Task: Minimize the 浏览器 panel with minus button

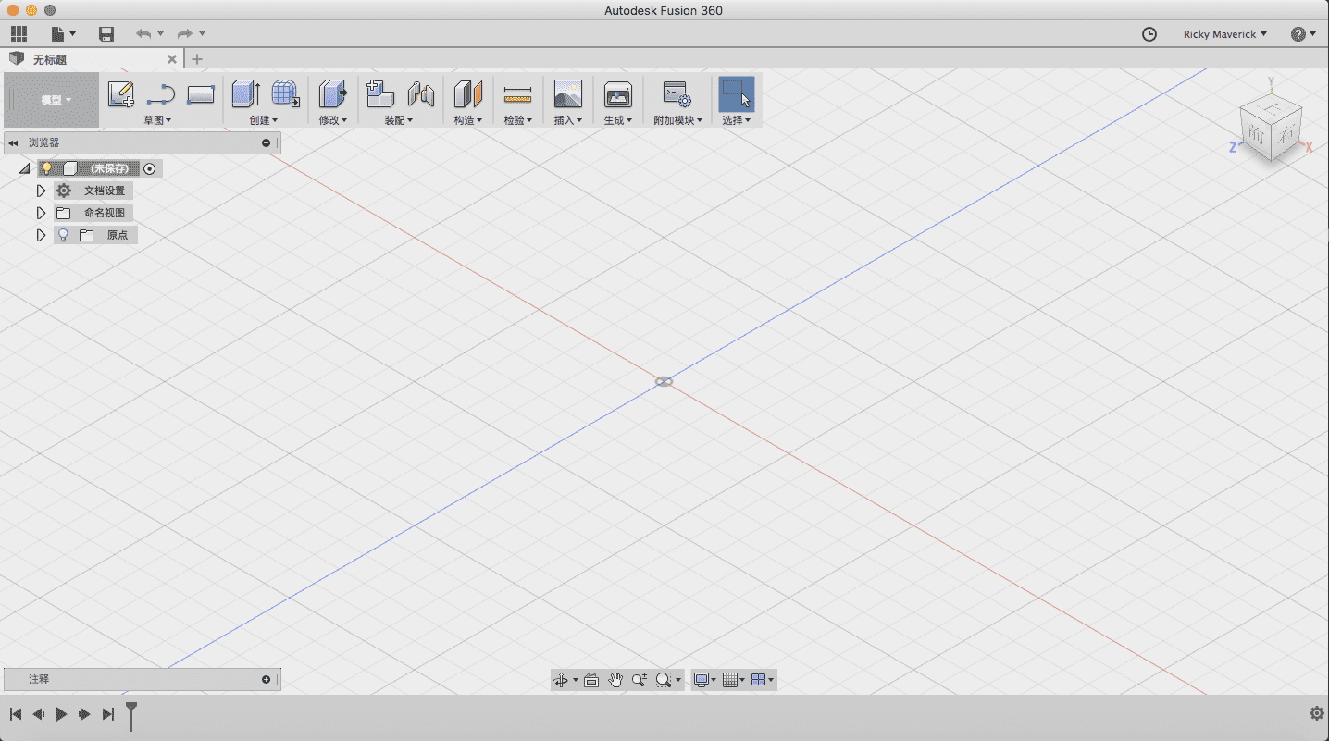Action: coord(267,143)
